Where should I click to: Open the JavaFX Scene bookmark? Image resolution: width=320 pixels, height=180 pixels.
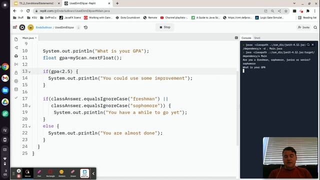(x=70, y=18)
